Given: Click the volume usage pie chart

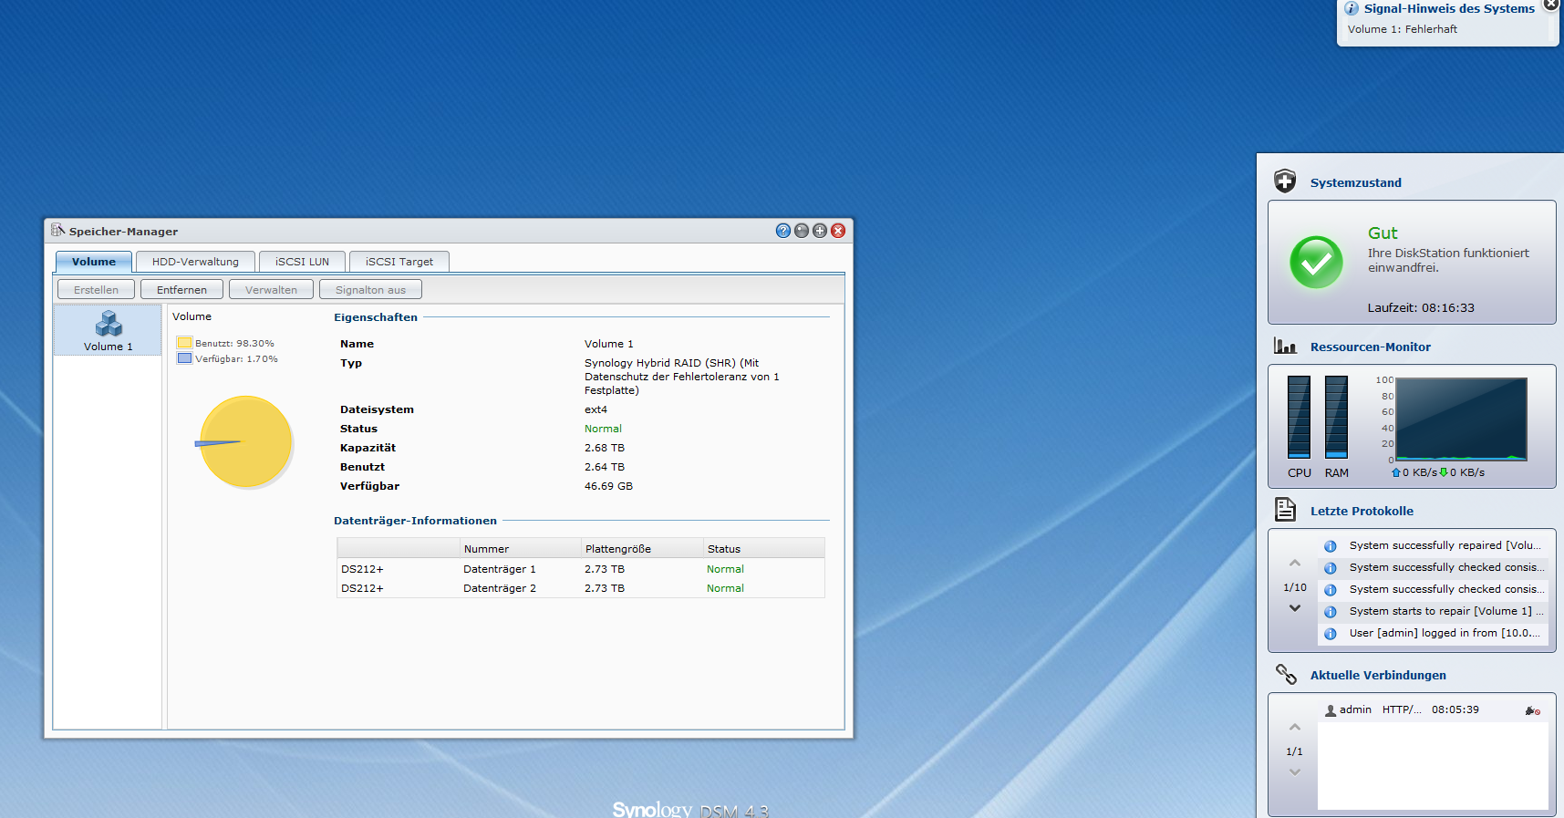Looking at the screenshot, I should [245, 441].
